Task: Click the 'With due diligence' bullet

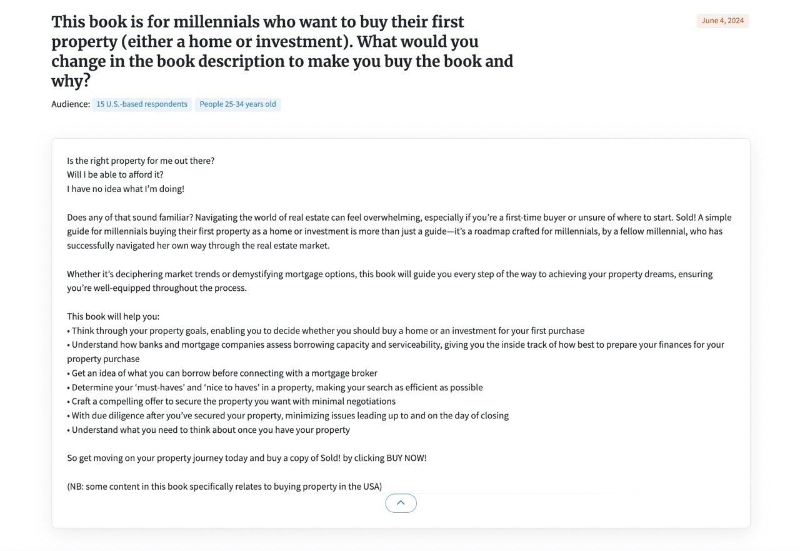Action: pyautogui.click(x=287, y=416)
